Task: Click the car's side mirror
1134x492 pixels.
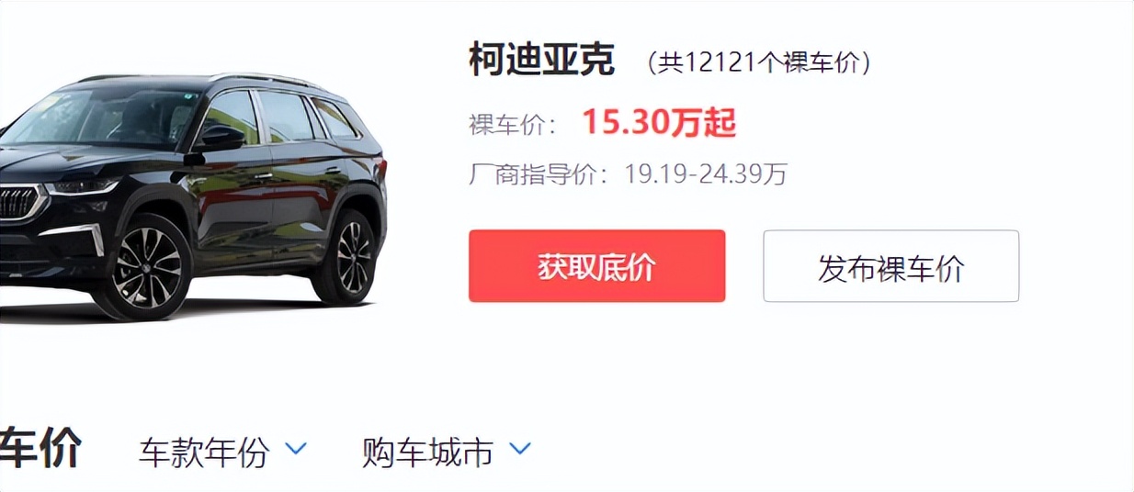Action: (x=217, y=140)
